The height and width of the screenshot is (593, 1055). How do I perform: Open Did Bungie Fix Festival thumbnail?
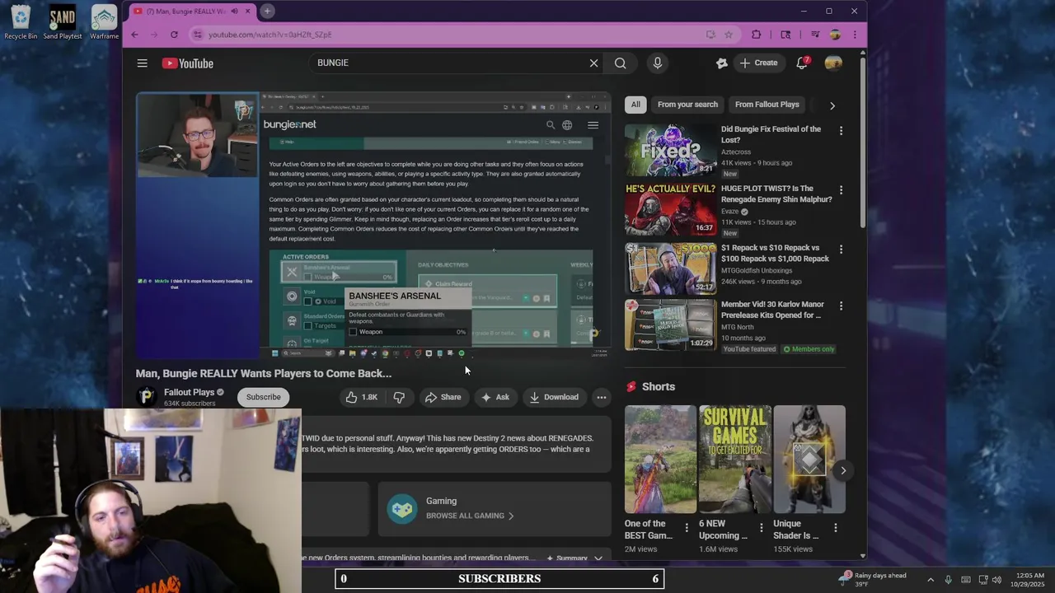coord(671,150)
